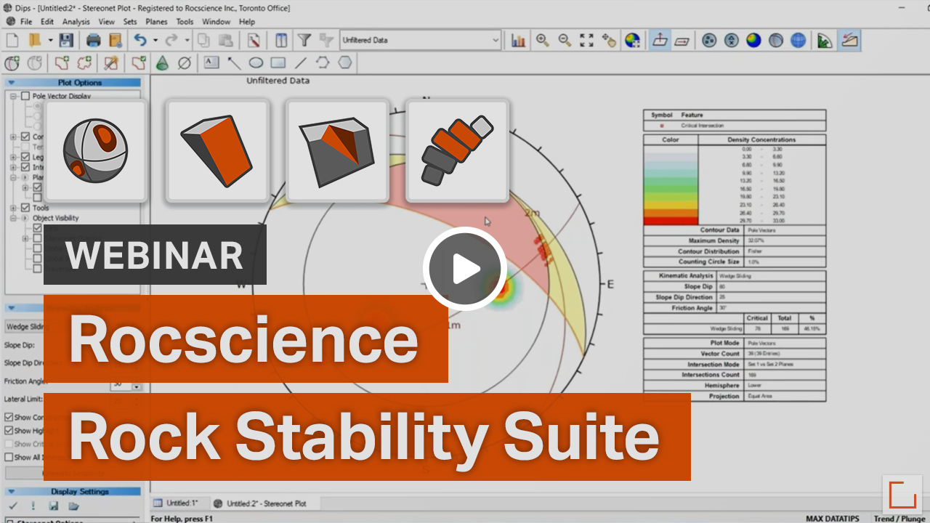Screen dimensions: 930x523
Task: Open the File menu
Action: coord(26,22)
